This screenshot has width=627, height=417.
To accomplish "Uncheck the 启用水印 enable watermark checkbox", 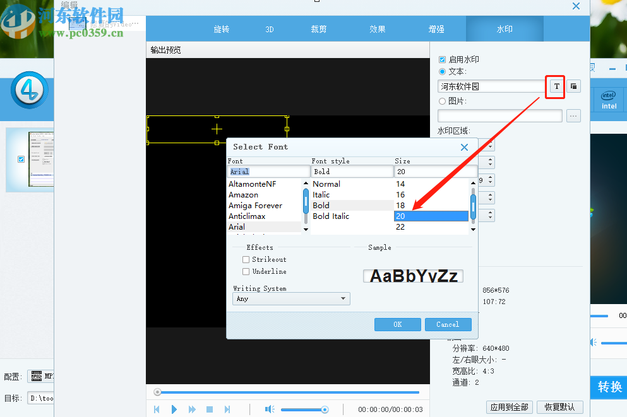I will 443,59.
